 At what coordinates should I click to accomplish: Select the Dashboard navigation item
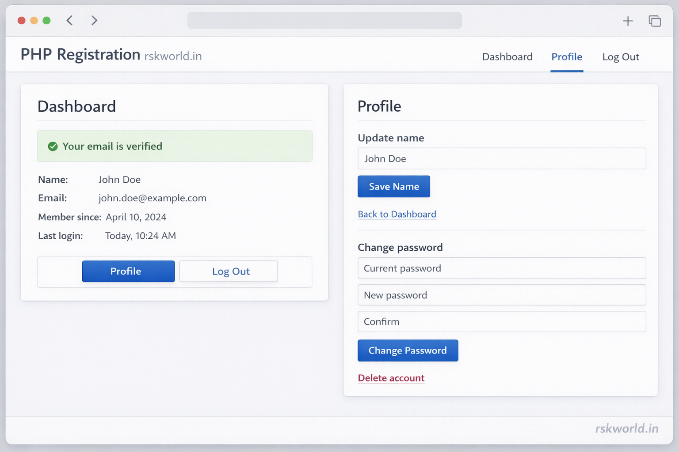(x=507, y=56)
